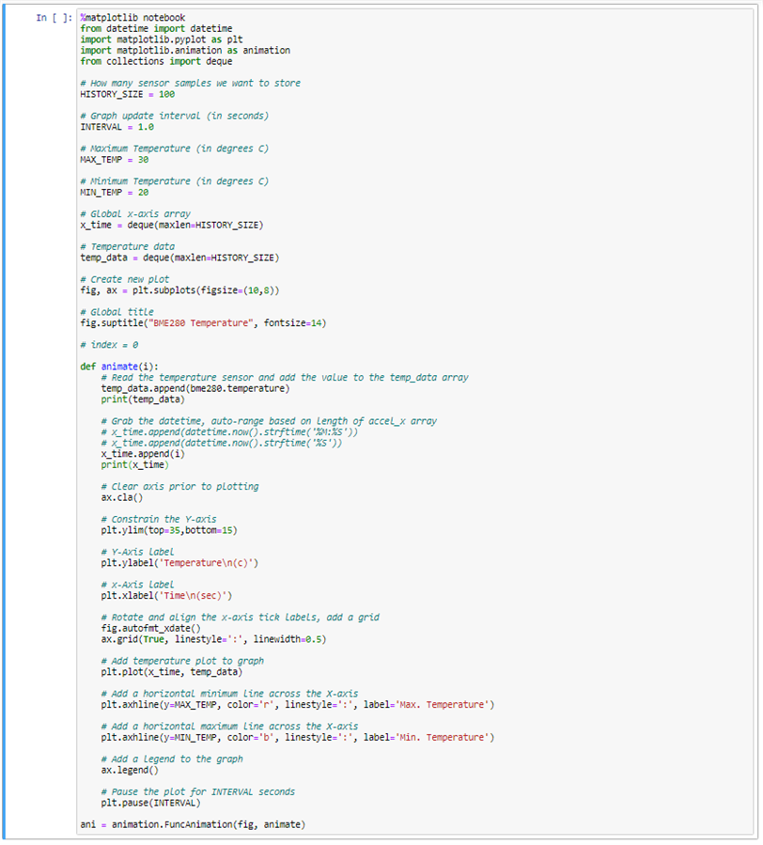Click the '# Constrain the Y-axis' comment
This screenshot has height=845, width=763.
tap(159, 519)
